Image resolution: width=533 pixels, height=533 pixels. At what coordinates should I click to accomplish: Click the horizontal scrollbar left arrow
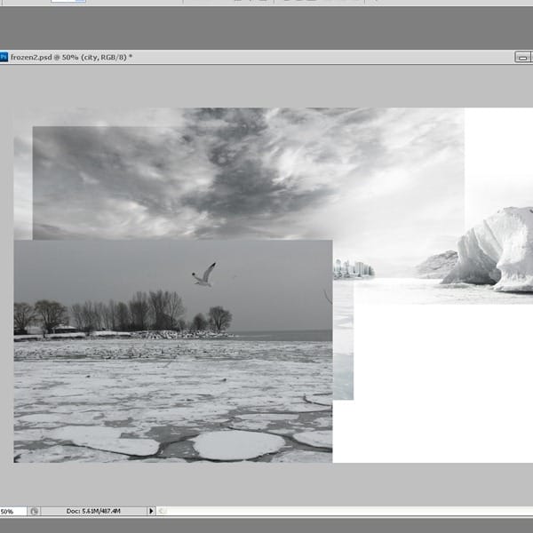pos(163,511)
